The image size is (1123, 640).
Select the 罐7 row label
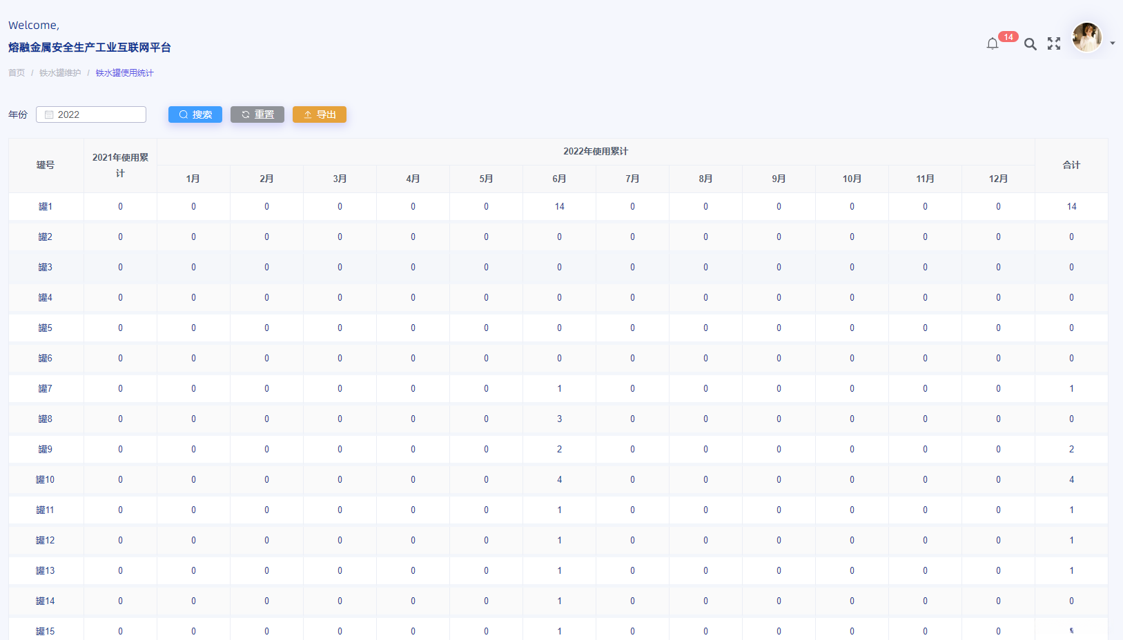click(46, 389)
